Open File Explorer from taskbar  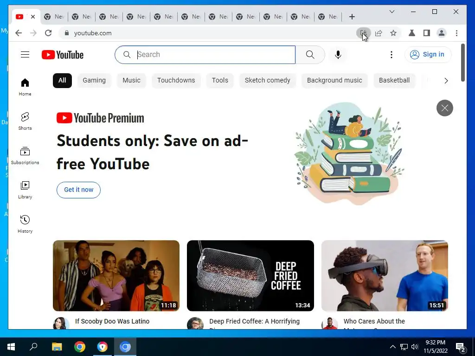pos(57,347)
